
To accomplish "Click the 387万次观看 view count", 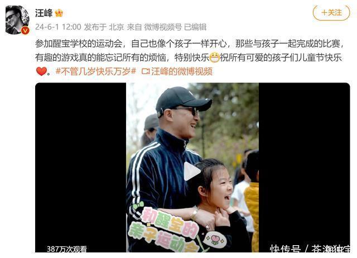I will [67, 249].
